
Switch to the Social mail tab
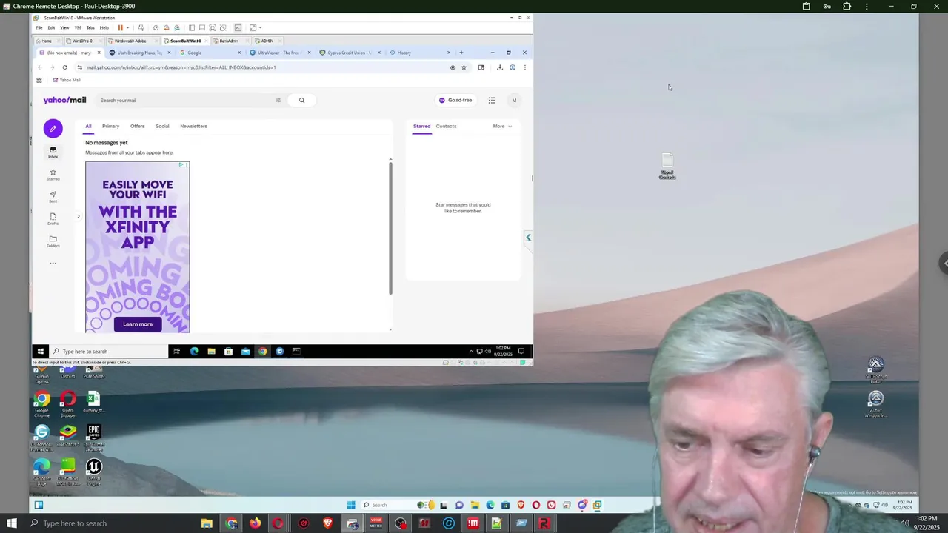click(162, 126)
